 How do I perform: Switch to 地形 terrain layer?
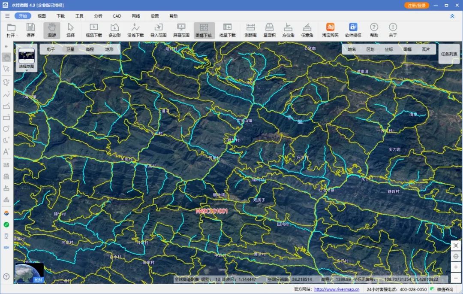[109, 49]
